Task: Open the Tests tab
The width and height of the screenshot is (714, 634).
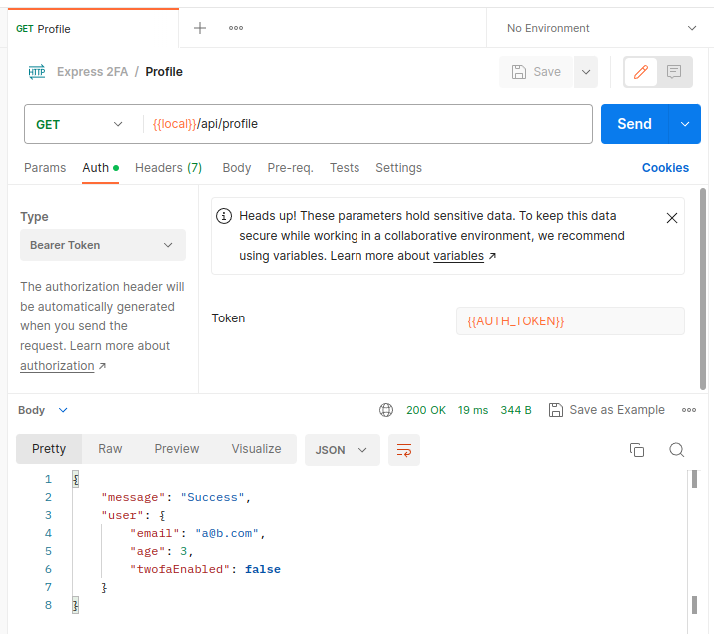Action: (345, 168)
